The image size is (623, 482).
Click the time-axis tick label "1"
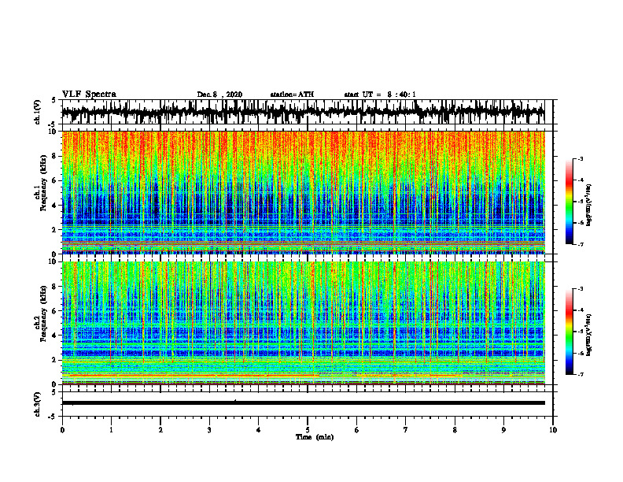click(x=111, y=430)
